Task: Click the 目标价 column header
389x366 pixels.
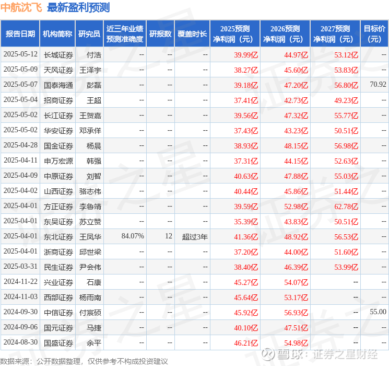Action: tap(374, 34)
